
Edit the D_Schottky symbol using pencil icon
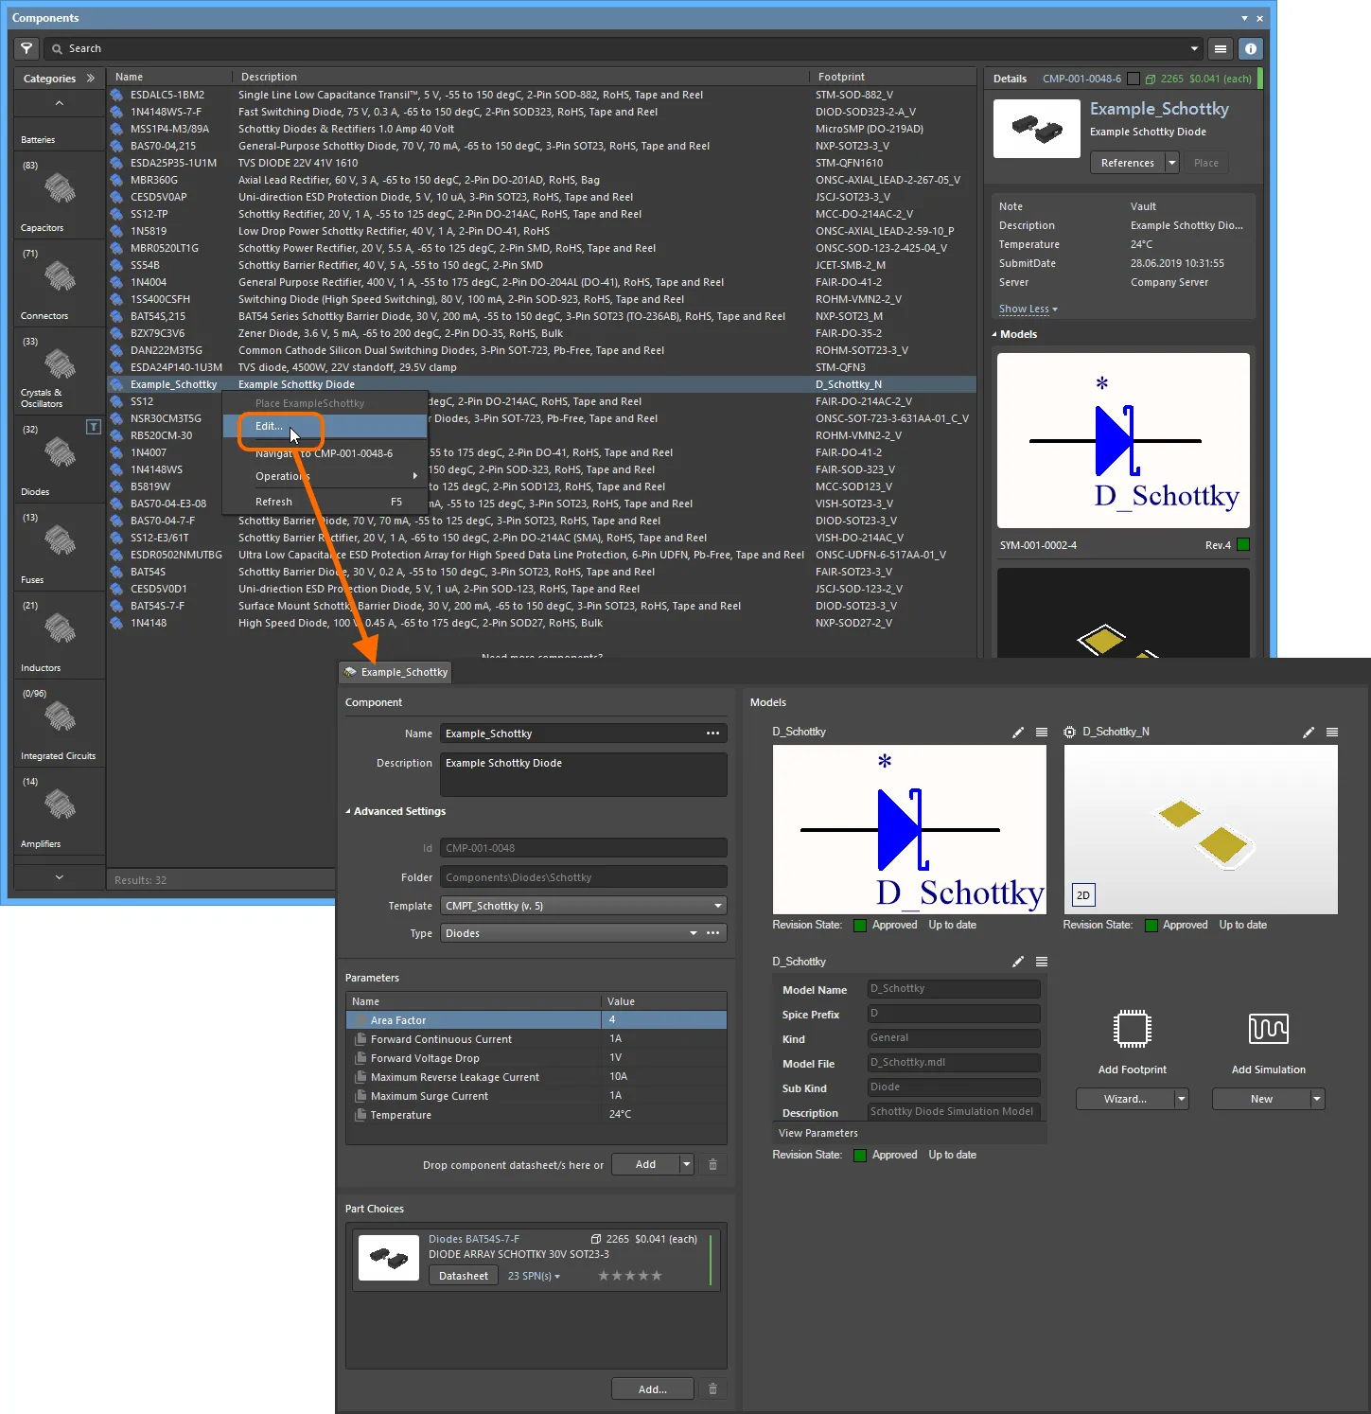pyautogui.click(x=1018, y=733)
